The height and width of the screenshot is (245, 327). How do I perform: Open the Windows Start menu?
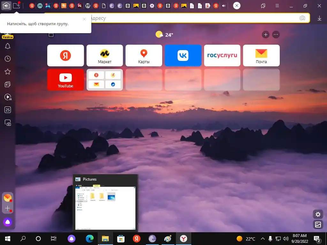point(8,239)
